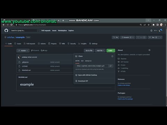Click the forward navigation arrow
This screenshot has height=125, width=167.
8,25
